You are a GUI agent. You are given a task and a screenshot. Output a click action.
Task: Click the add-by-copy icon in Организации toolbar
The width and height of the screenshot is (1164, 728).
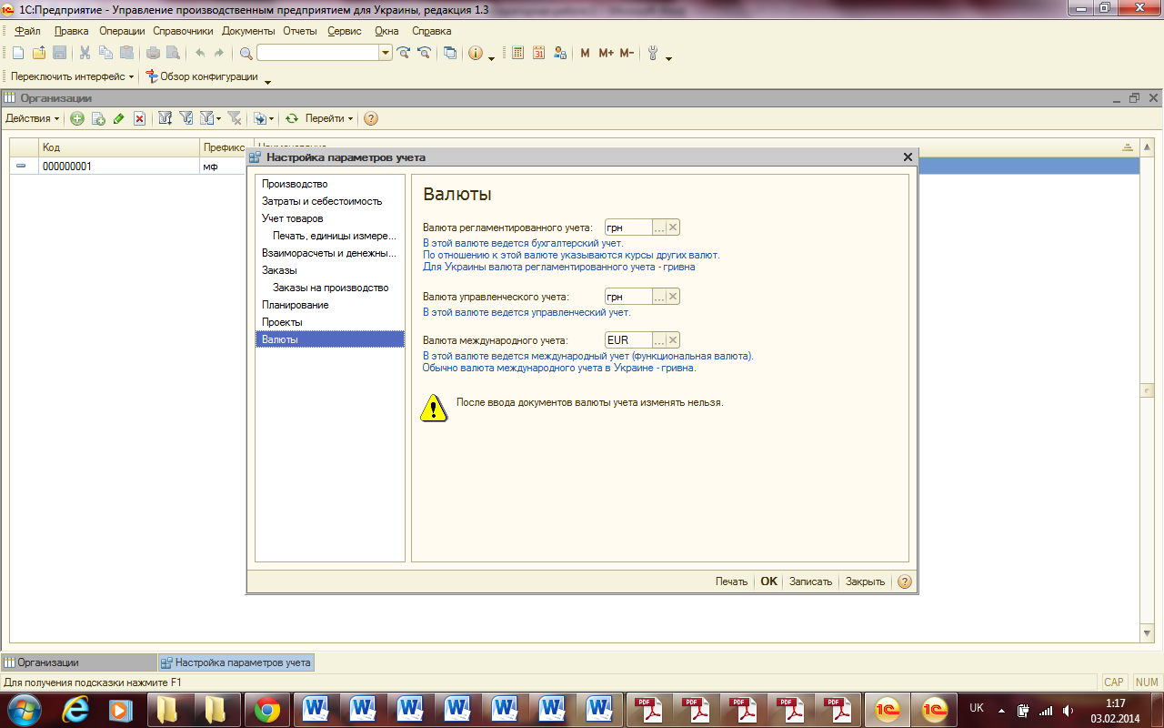pos(98,118)
